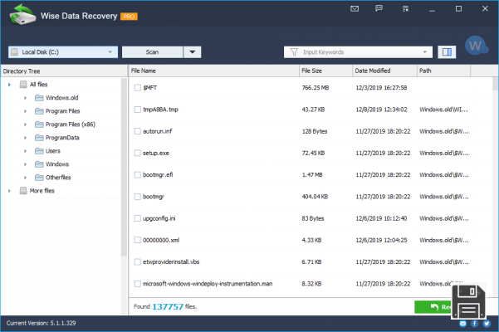This screenshot has width=499, height=332.
Task: Focus the Input Keywords search field
Action: click(358, 51)
